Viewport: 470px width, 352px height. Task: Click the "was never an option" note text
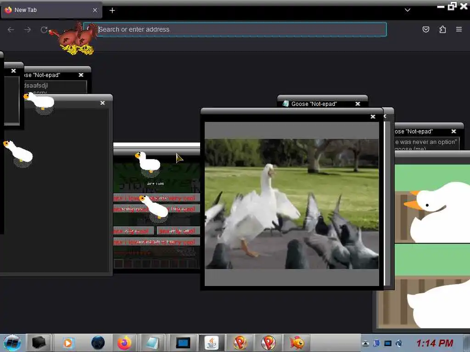(426, 142)
